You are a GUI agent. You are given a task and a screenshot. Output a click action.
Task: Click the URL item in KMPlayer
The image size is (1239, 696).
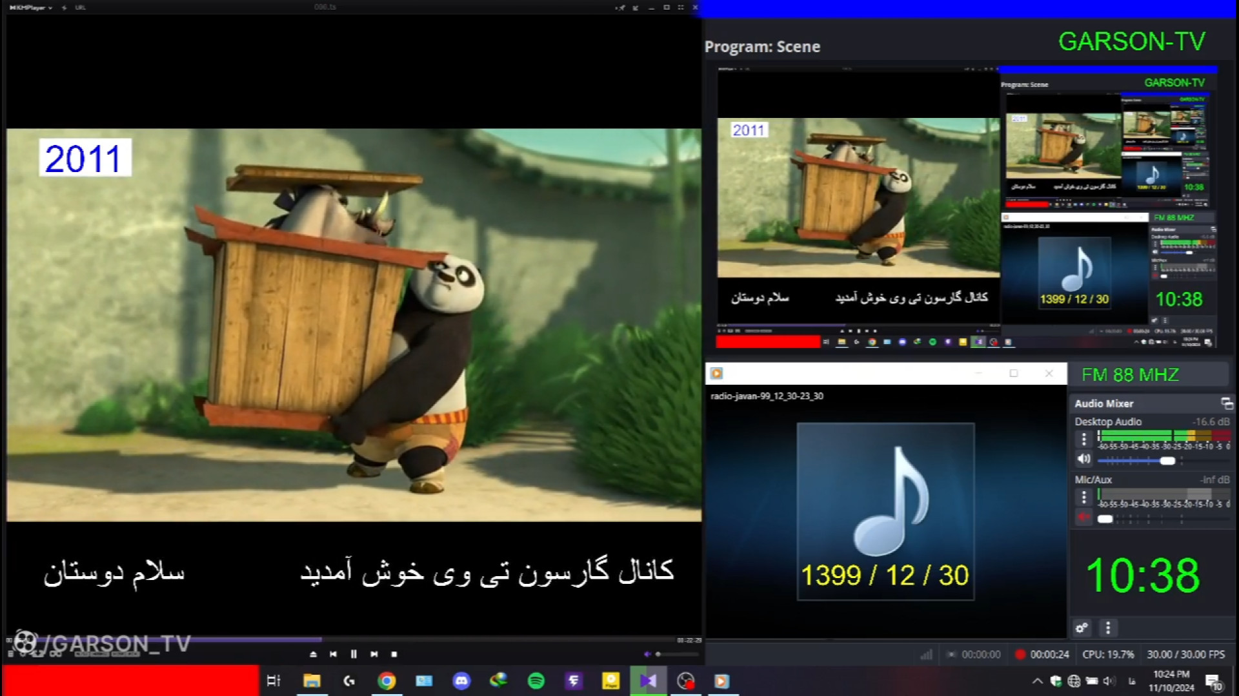tap(80, 8)
